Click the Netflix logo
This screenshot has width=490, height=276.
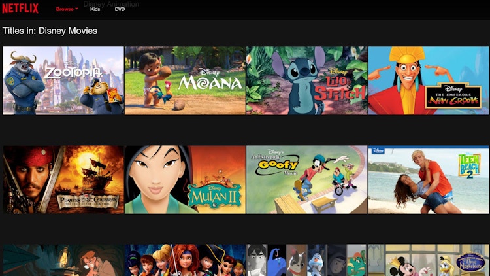pos(20,9)
